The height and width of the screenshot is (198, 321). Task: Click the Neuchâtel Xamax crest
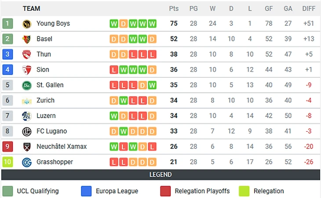(x=27, y=147)
